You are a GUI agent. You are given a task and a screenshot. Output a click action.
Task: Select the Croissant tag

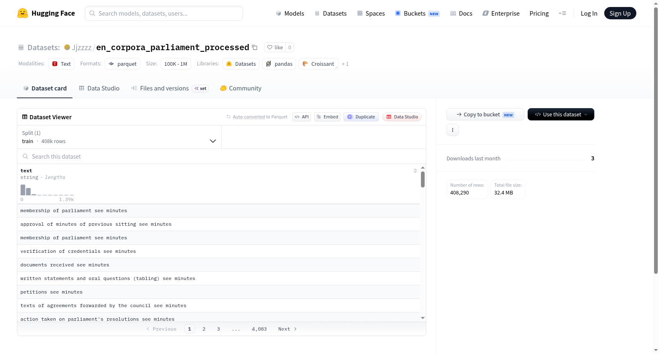tap(318, 64)
